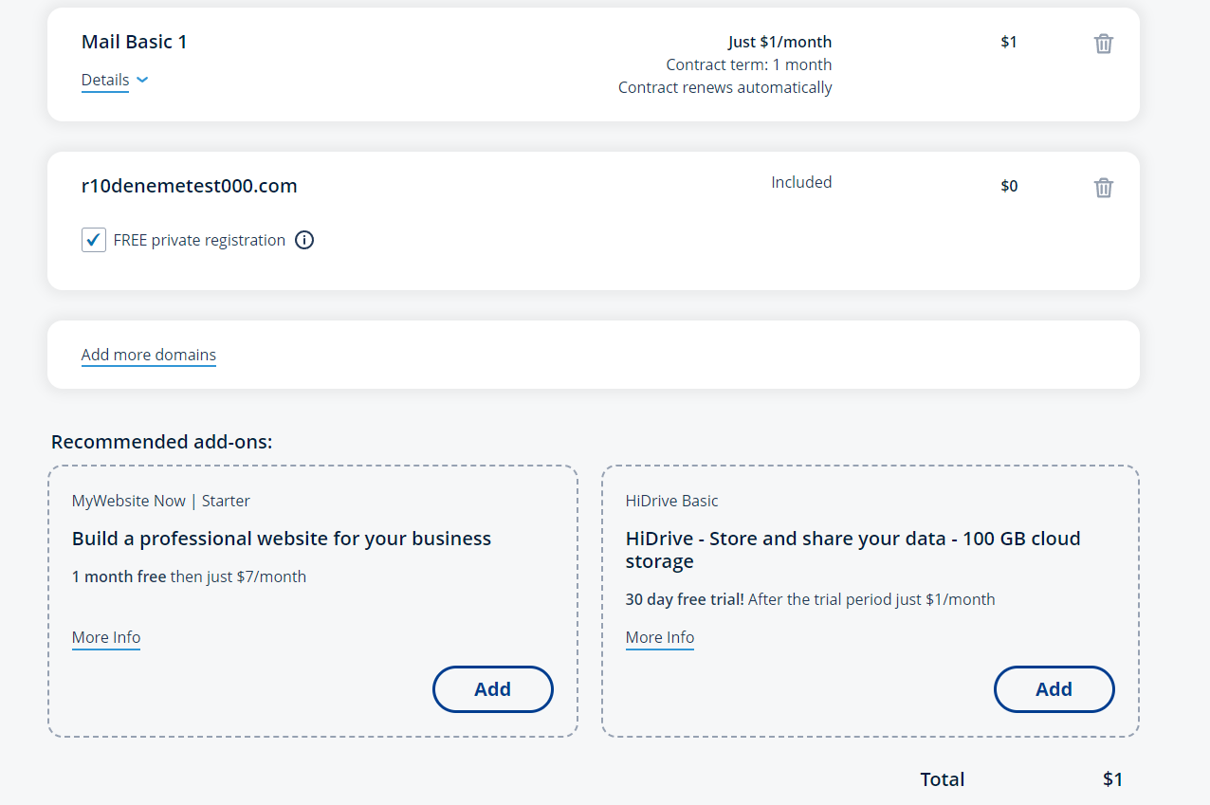Click the Add more domains link
This screenshot has height=805, width=1210.
pos(149,355)
